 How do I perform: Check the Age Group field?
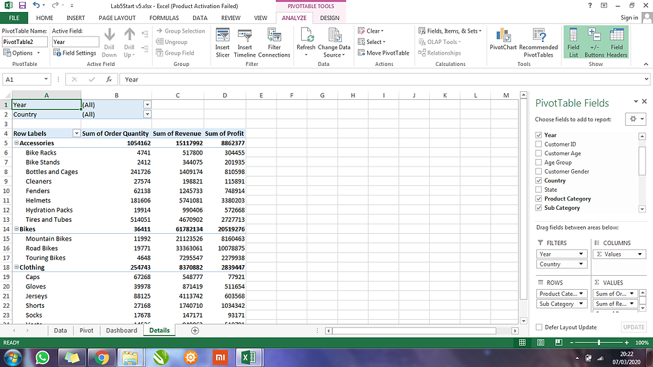click(538, 163)
